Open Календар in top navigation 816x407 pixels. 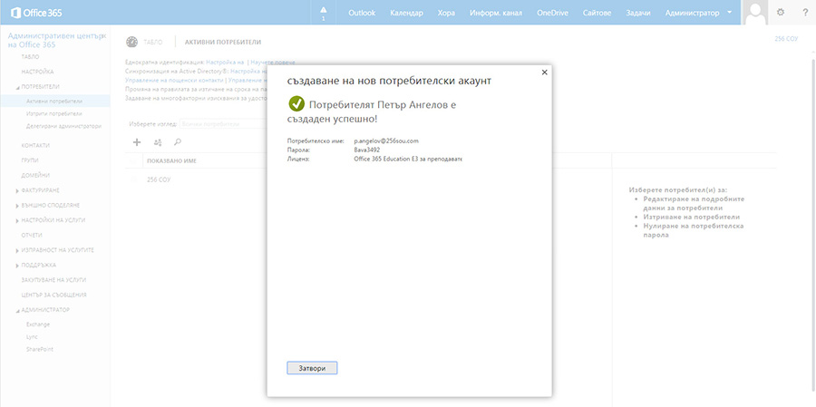click(406, 13)
